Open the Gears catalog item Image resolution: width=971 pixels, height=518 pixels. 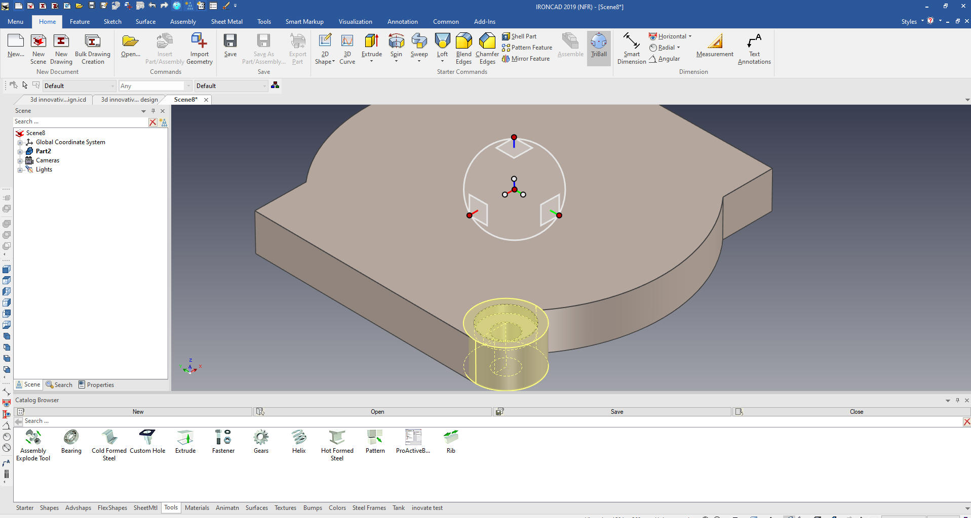click(x=261, y=441)
